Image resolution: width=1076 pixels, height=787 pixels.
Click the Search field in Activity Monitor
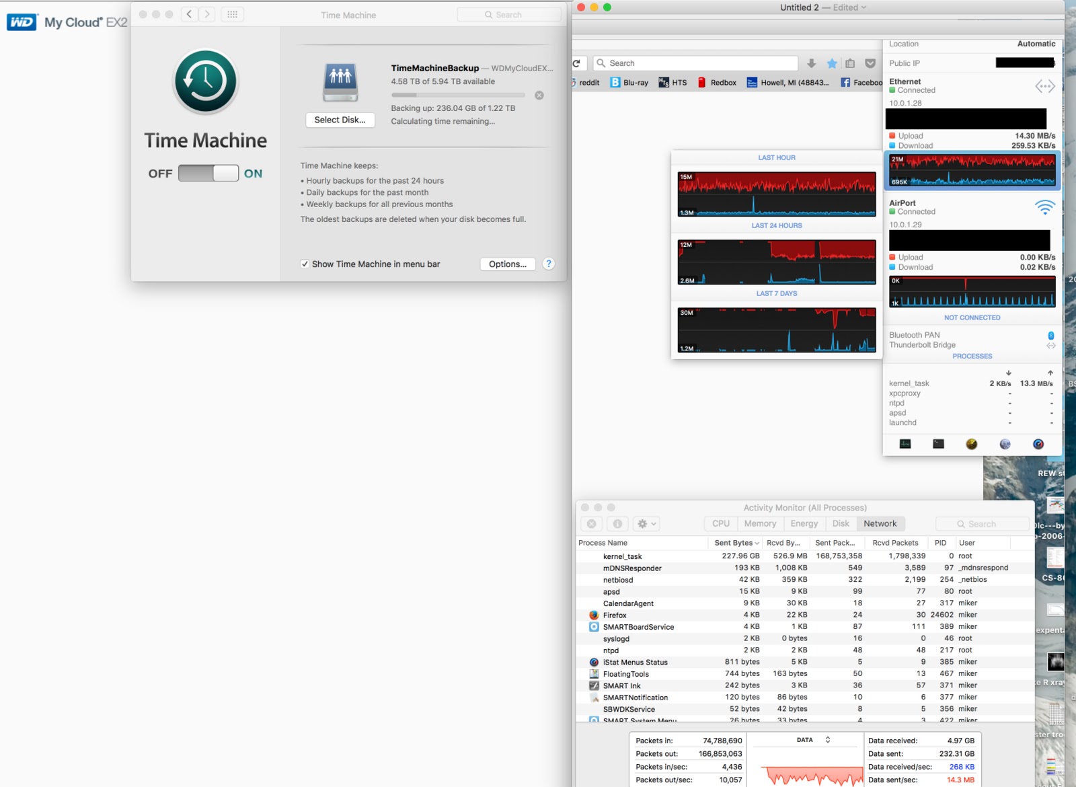[983, 523]
